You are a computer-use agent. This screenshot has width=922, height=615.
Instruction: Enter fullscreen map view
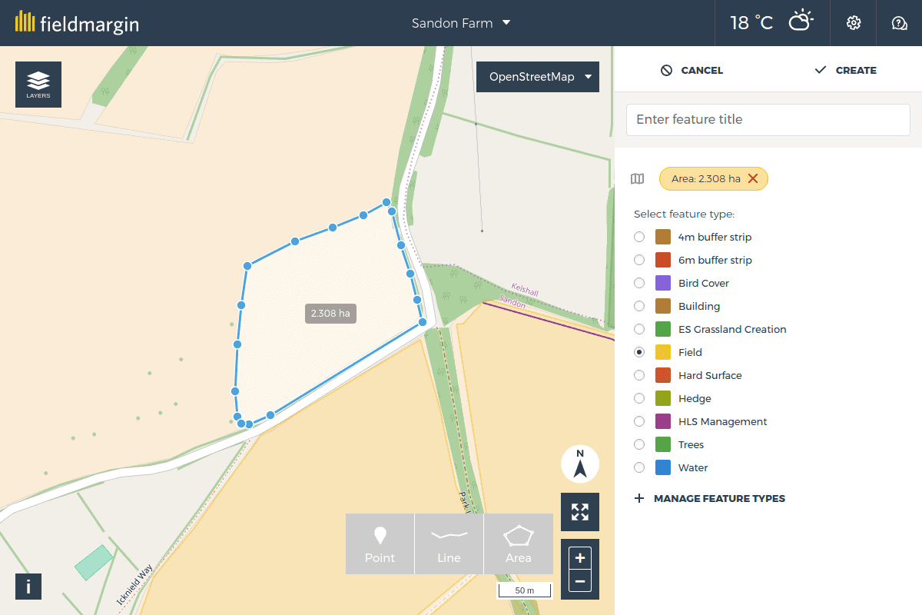click(x=579, y=512)
